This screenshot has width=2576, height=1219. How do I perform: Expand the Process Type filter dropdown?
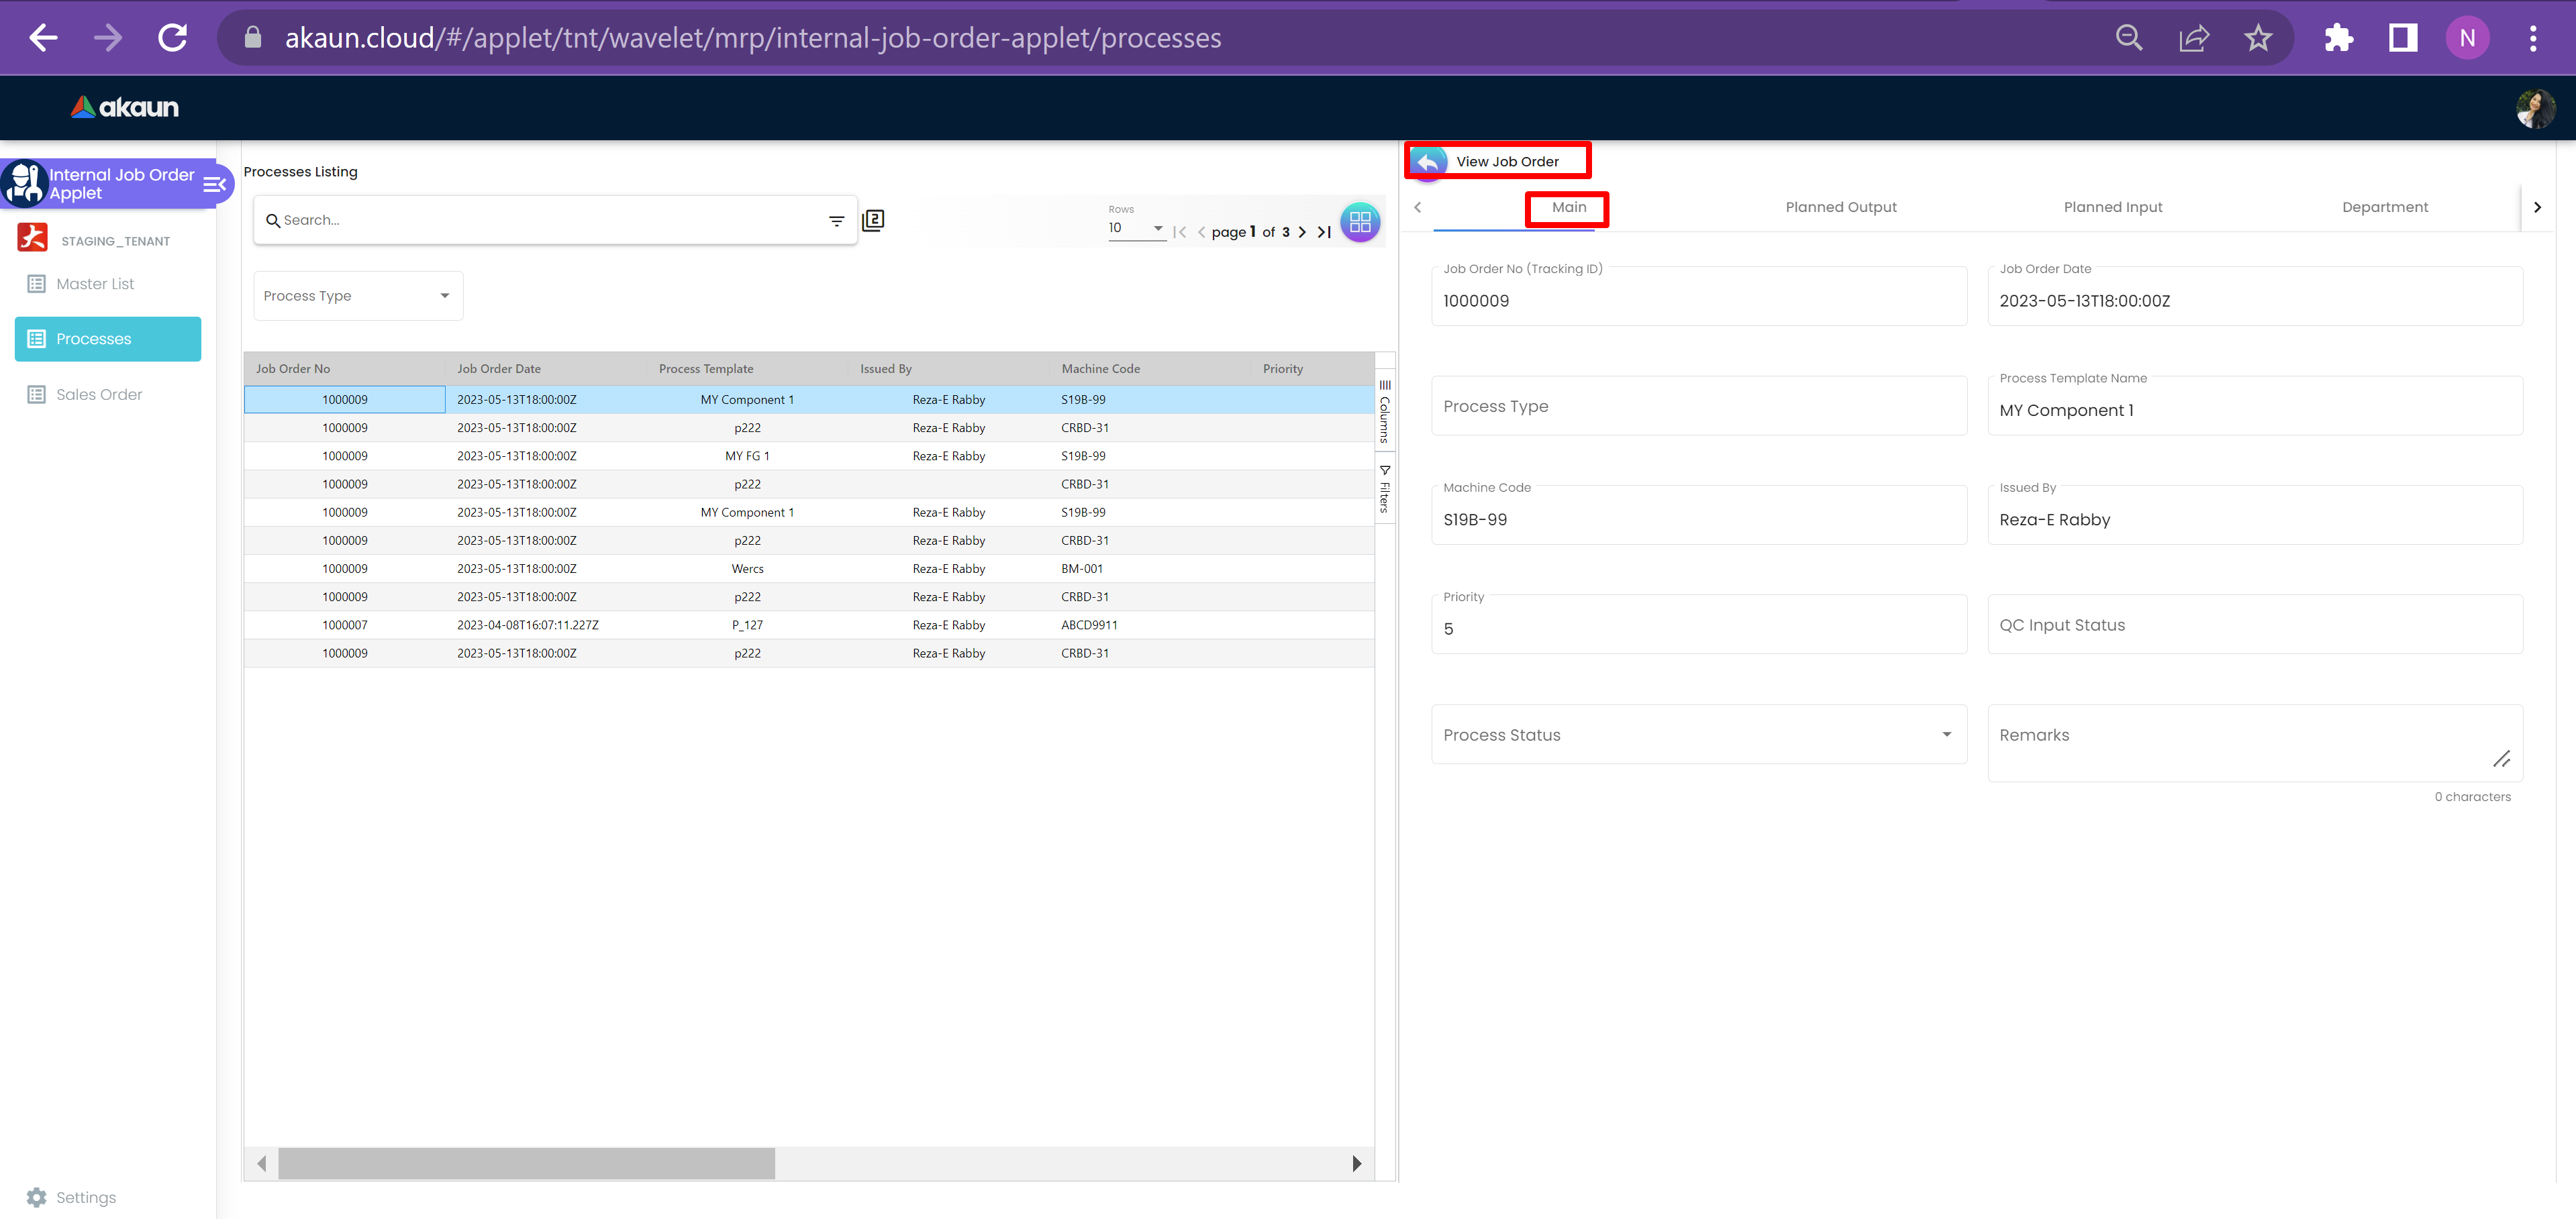click(358, 296)
